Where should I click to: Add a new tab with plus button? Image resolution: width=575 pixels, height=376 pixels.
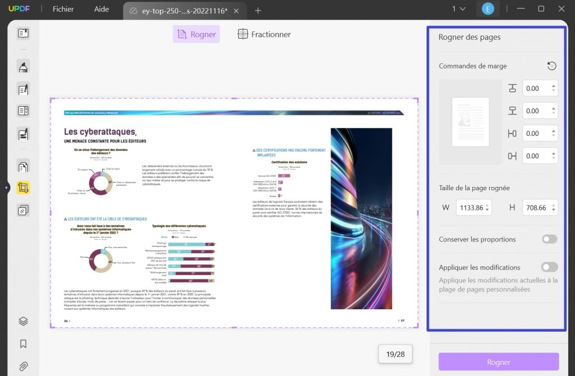click(x=258, y=11)
